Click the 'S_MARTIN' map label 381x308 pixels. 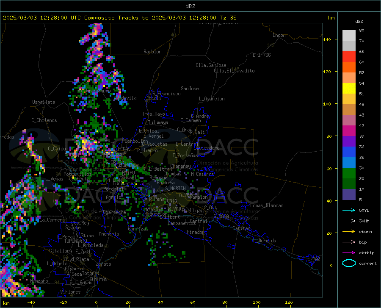click(175, 189)
